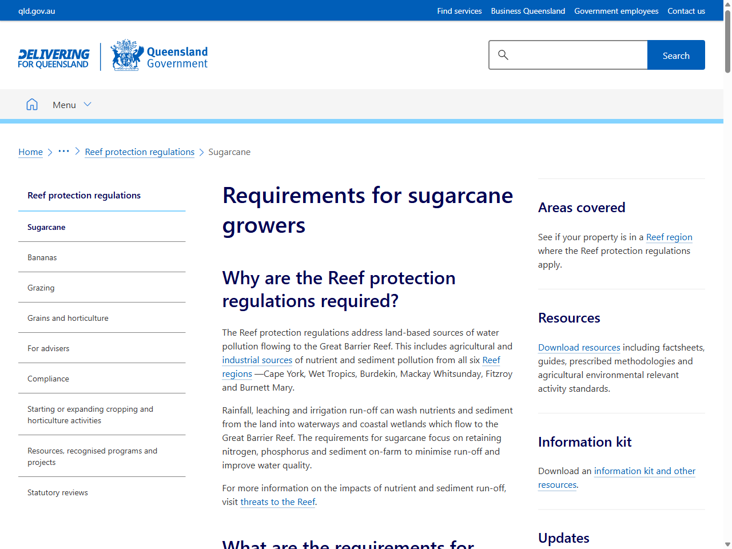Screen dimensions: 732x549
Task: Open the Download resources link
Action: 579,347
